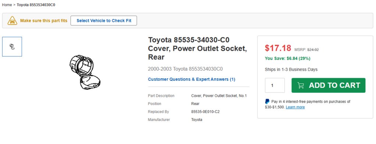Click the 2000-2003 Toyota 8553534030C0 subtitle
This screenshot has height=144, width=376.
(x=185, y=69)
